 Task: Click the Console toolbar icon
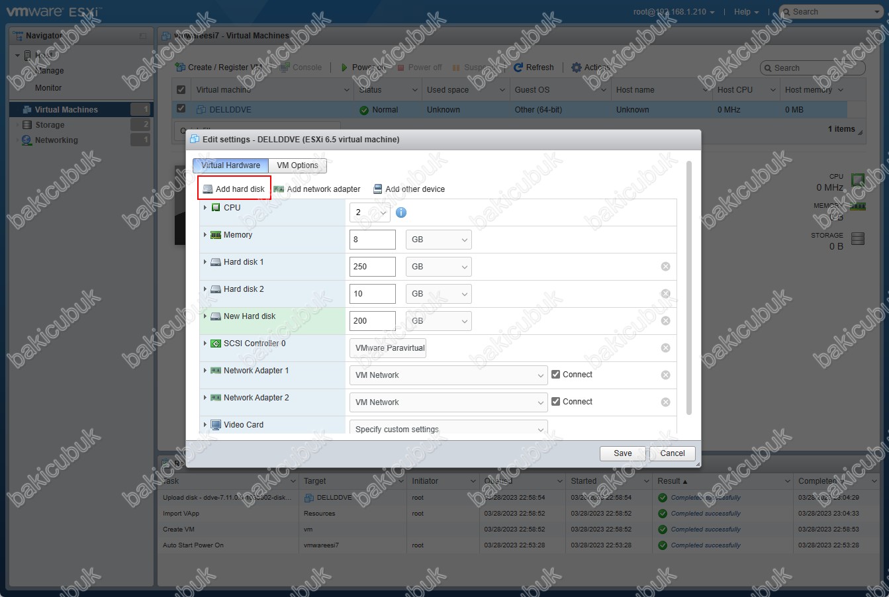tap(285, 68)
